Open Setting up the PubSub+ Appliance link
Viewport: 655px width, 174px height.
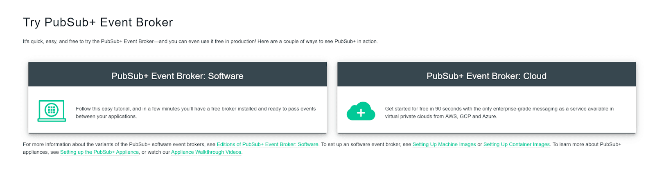[99, 152]
